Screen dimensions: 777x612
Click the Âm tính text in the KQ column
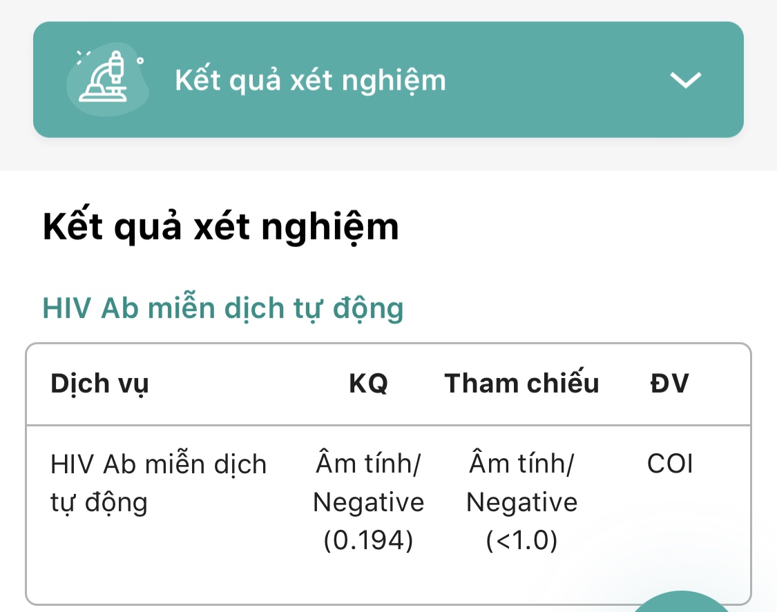tap(368, 464)
